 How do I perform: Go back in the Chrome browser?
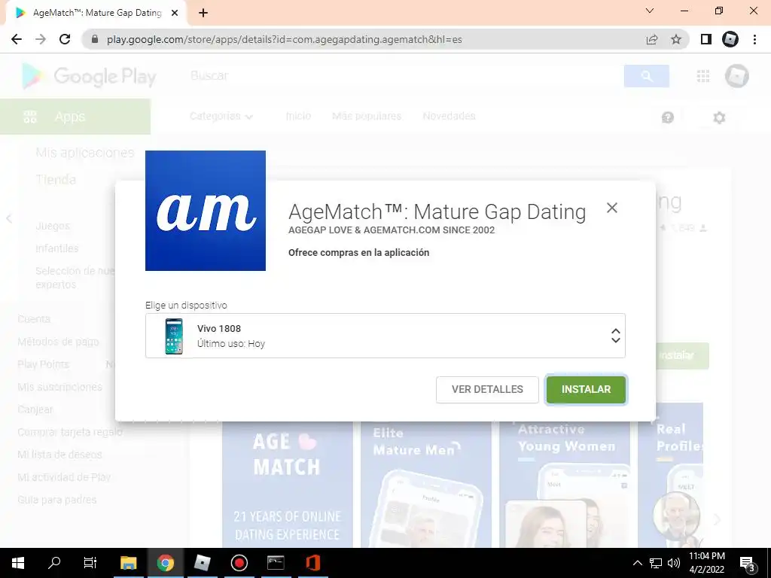[17, 39]
